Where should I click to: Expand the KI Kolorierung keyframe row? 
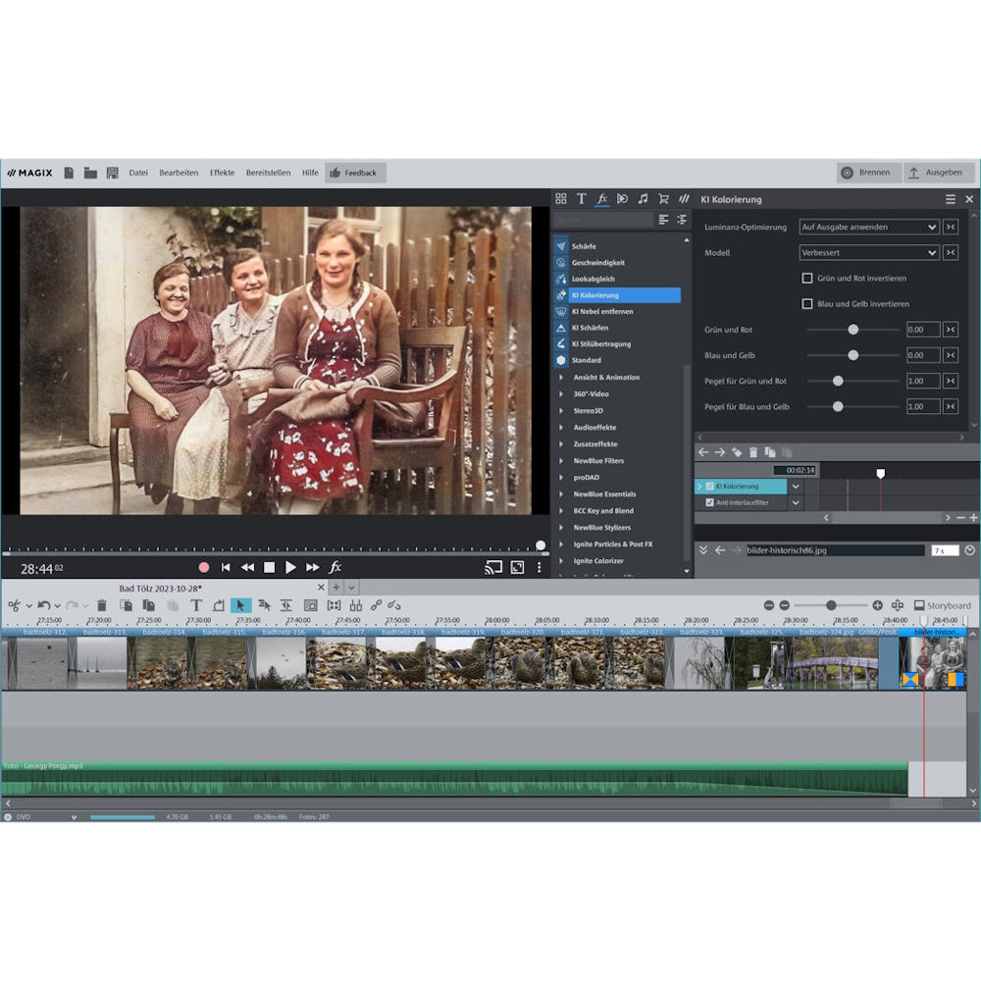point(699,486)
